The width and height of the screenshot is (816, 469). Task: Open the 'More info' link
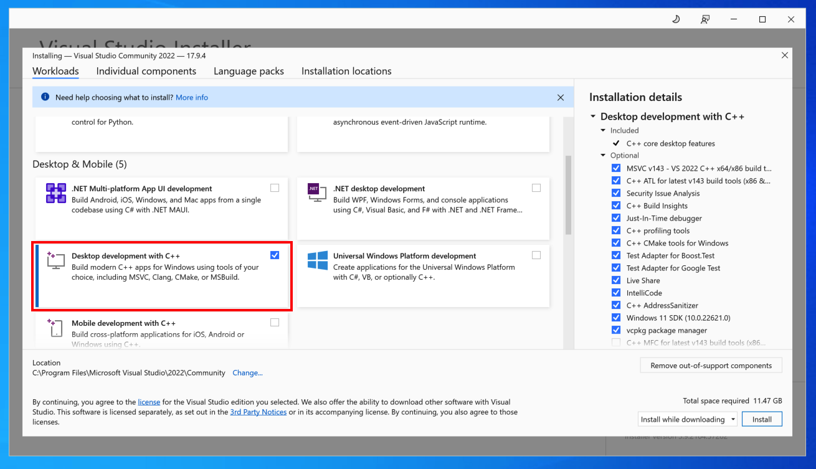click(x=192, y=98)
